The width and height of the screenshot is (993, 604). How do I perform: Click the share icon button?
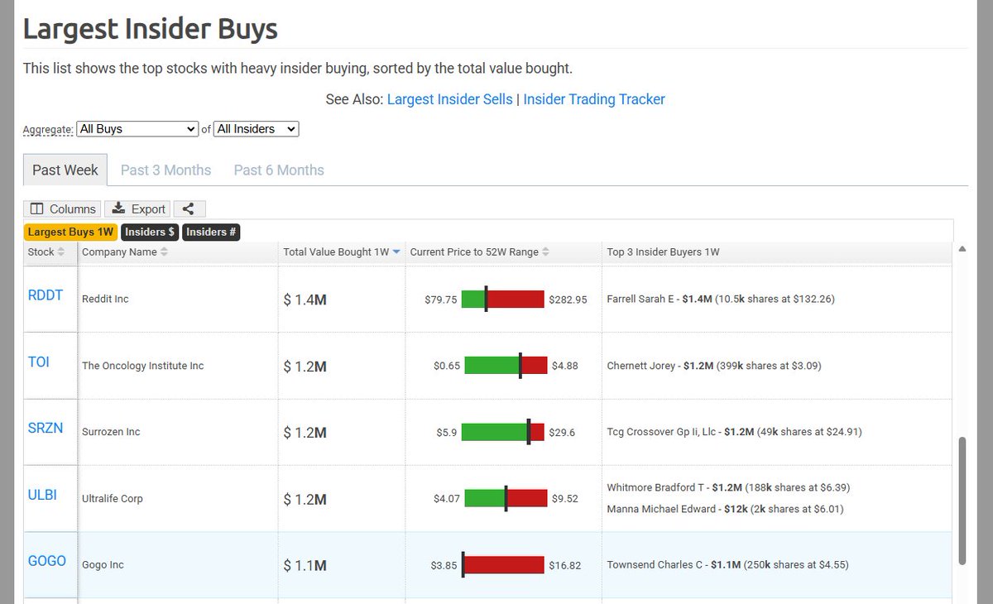click(x=190, y=209)
